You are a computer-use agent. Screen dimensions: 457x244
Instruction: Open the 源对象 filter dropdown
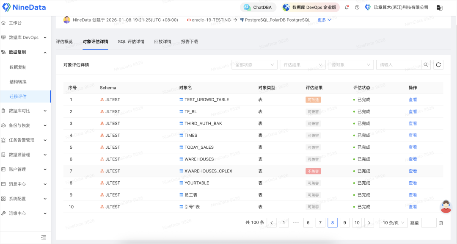point(350,65)
